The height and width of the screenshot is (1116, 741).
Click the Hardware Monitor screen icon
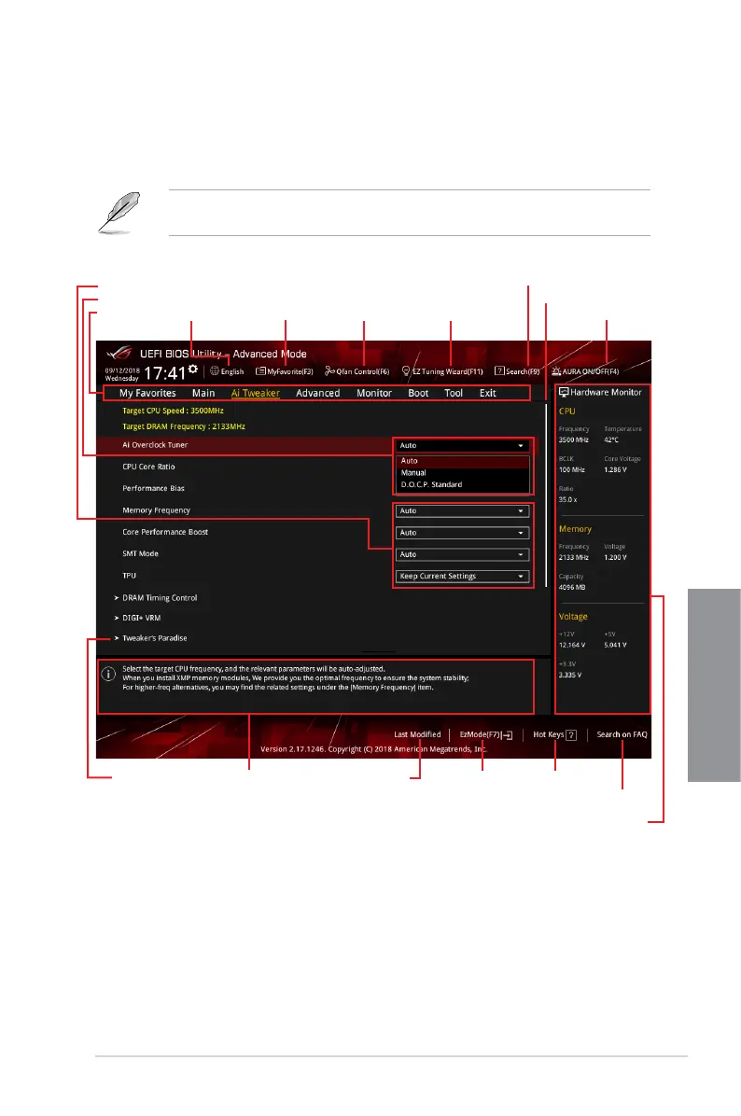pos(564,392)
